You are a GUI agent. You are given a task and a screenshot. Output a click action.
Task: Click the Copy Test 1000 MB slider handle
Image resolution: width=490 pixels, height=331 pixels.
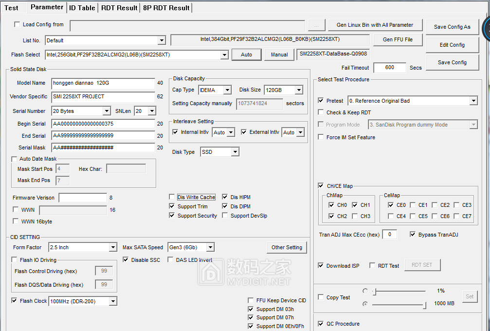click(x=424, y=305)
